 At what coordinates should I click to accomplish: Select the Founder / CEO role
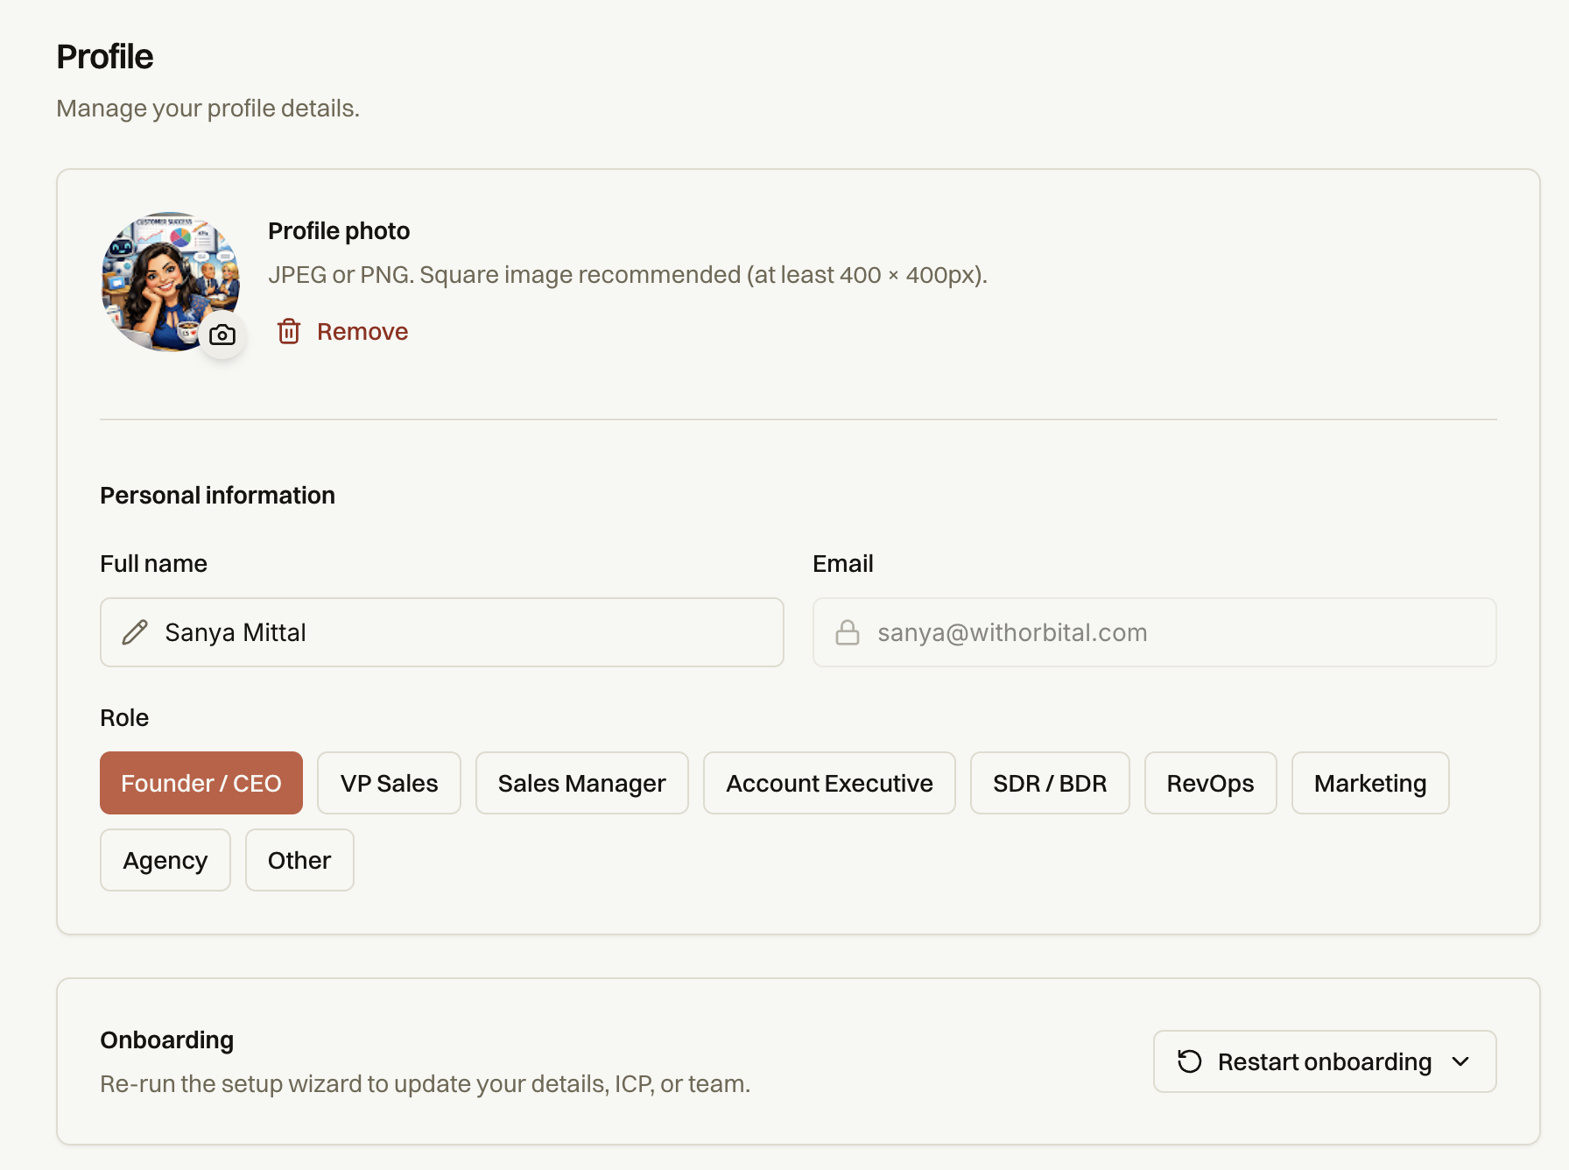201,783
